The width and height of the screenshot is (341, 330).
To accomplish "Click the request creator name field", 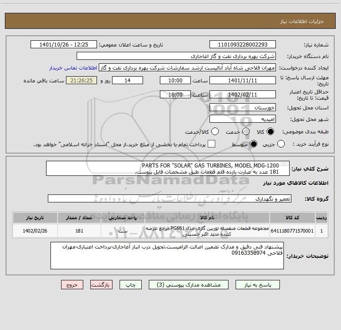I will [187, 68].
